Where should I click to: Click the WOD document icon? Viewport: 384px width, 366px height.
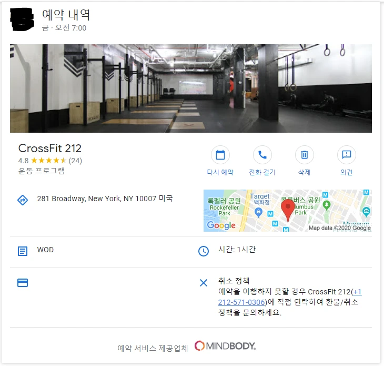(x=23, y=251)
